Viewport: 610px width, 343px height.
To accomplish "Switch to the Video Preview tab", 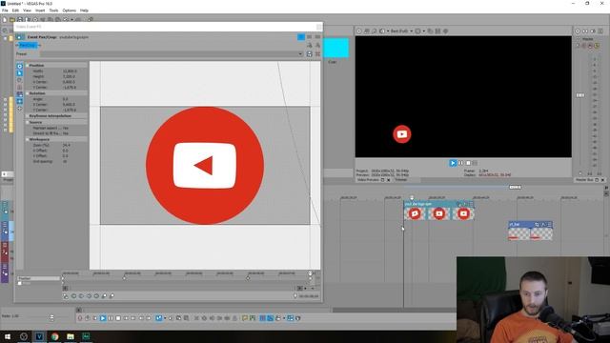I will click(368, 180).
